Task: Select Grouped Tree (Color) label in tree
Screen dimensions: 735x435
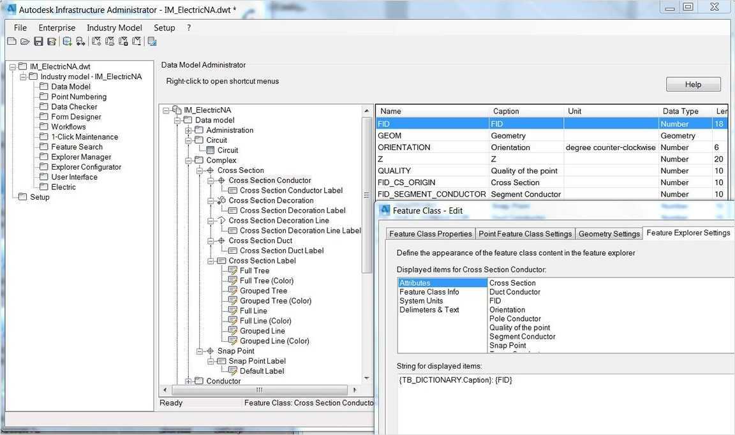Action: click(x=276, y=301)
